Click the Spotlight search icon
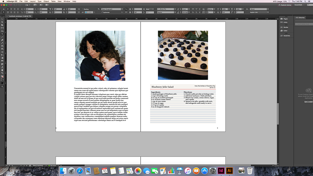 pyautogui.click(x=305, y=2)
